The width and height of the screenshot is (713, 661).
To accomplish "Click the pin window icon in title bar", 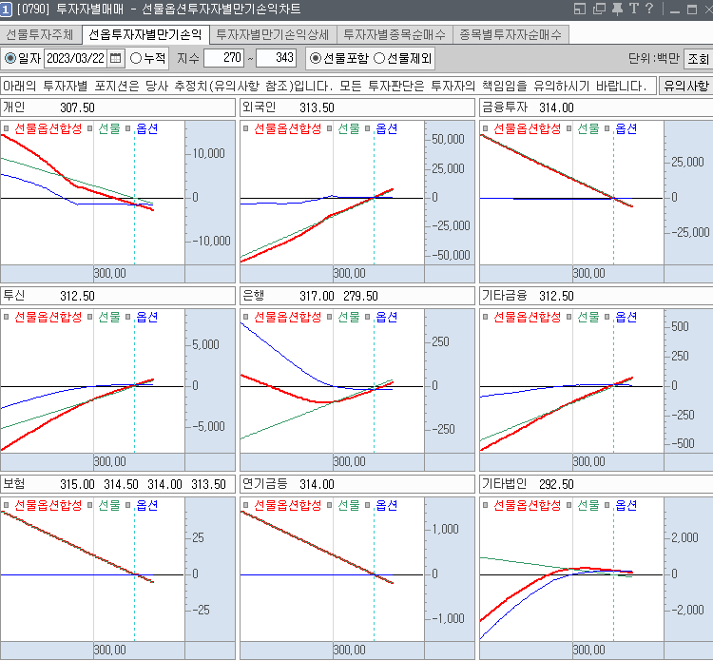I will [617, 10].
